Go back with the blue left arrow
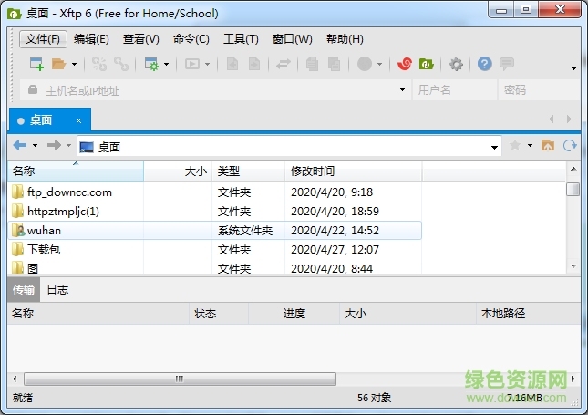 tap(20, 145)
